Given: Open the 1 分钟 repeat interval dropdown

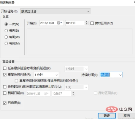Looking at the screenshot, I should coord(46,75).
